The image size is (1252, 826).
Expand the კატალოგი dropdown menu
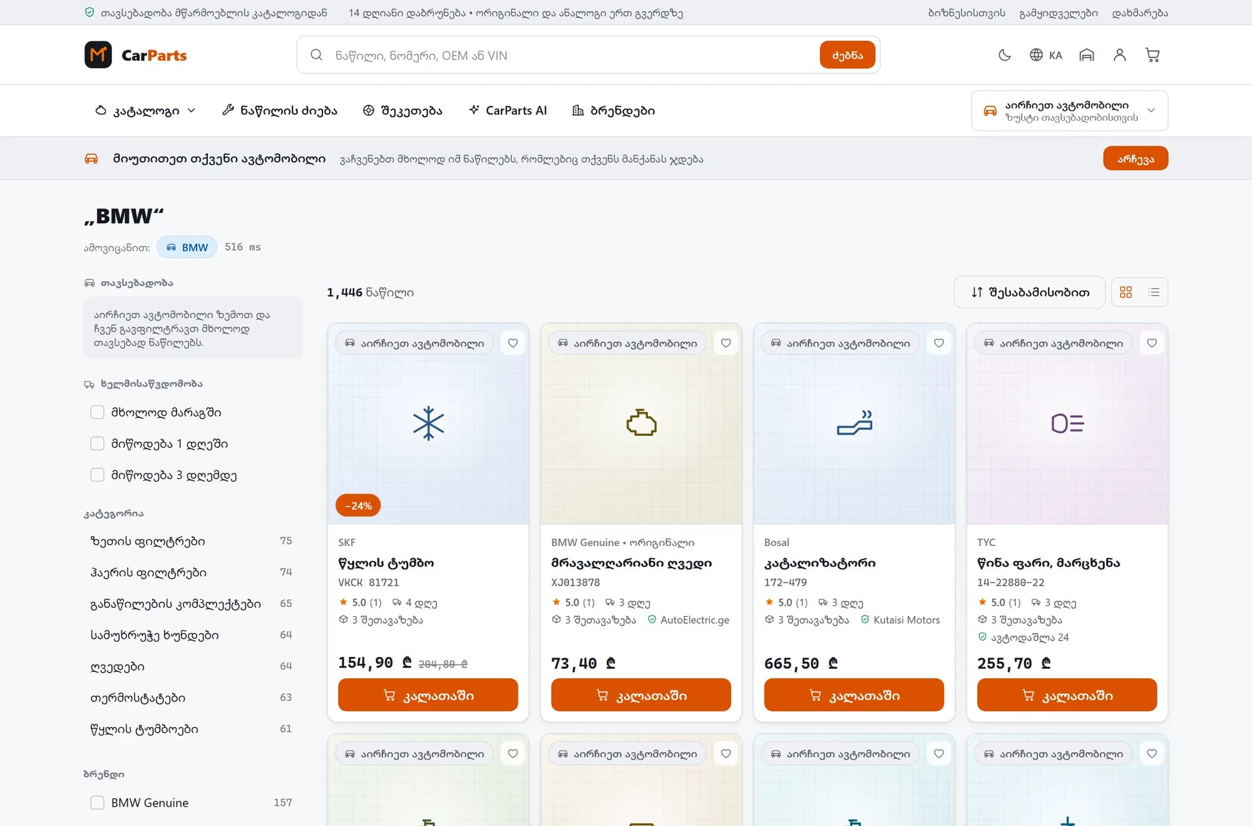(x=145, y=111)
